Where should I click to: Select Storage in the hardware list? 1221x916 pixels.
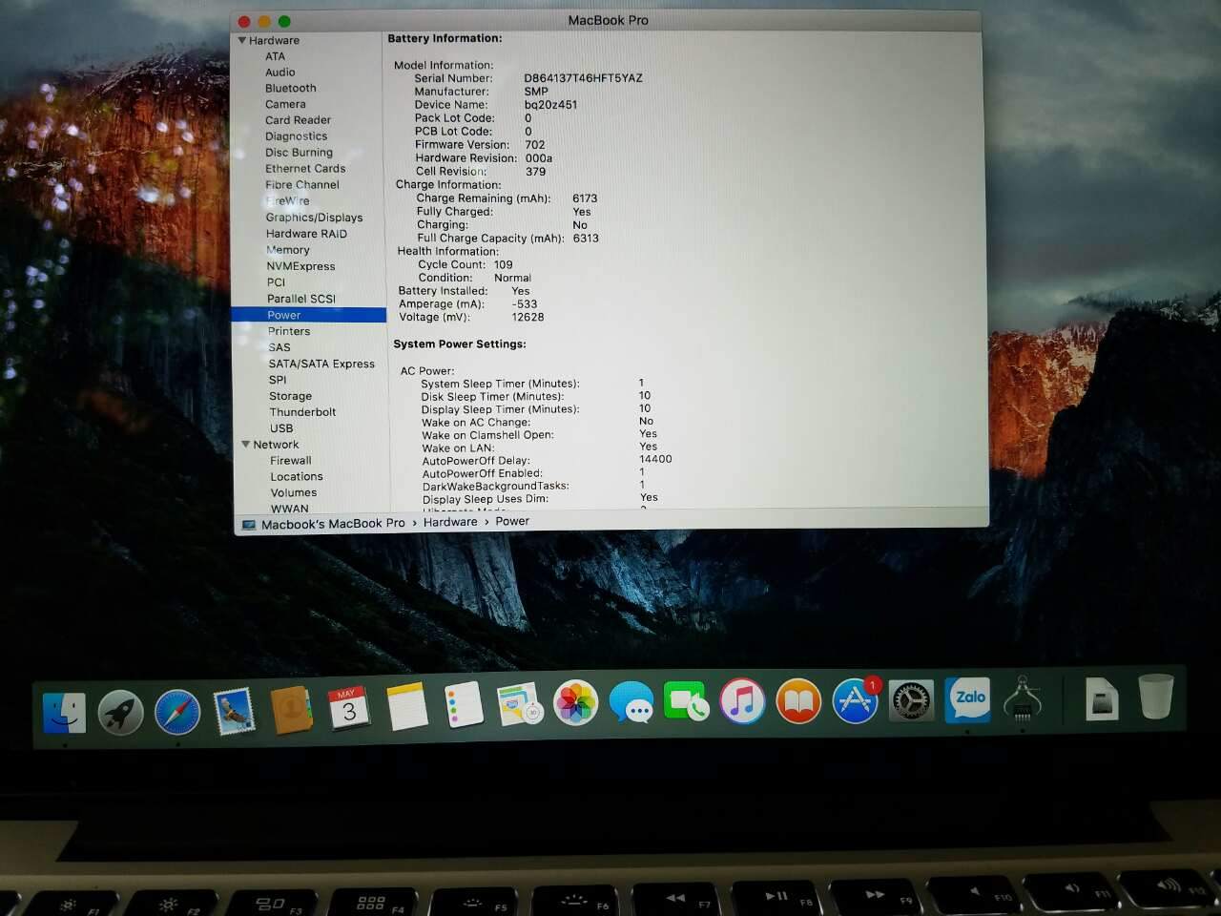[x=290, y=396]
